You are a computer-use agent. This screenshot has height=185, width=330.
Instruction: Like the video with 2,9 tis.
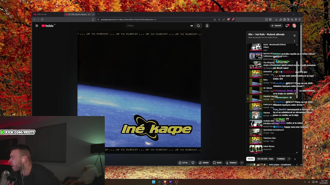click(x=183, y=163)
